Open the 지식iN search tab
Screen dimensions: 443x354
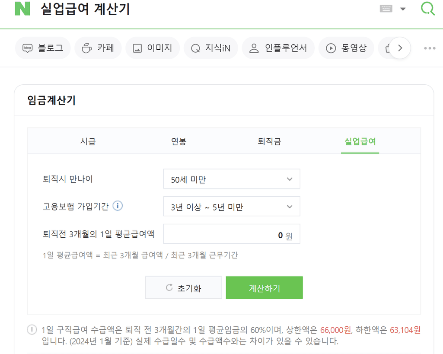click(211, 48)
